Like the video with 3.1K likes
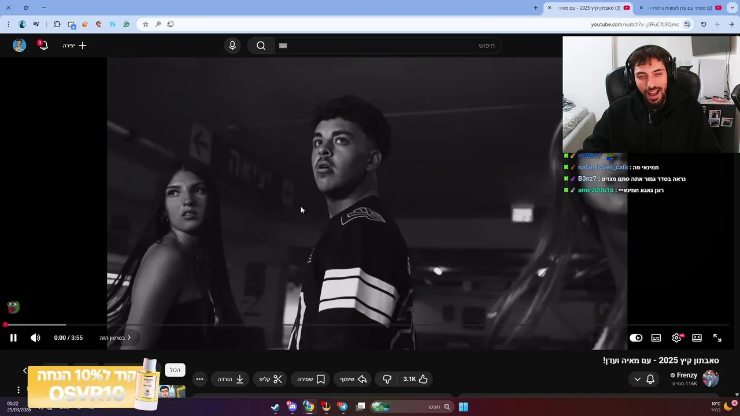740x416 pixels. (x=416, y=379)
